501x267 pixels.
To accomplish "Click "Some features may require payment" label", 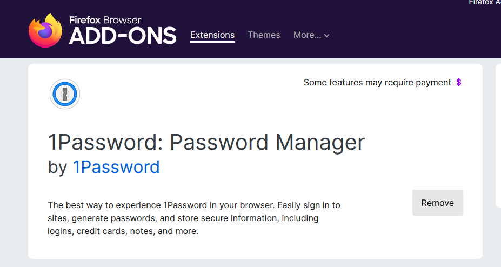I will point(377,83).
